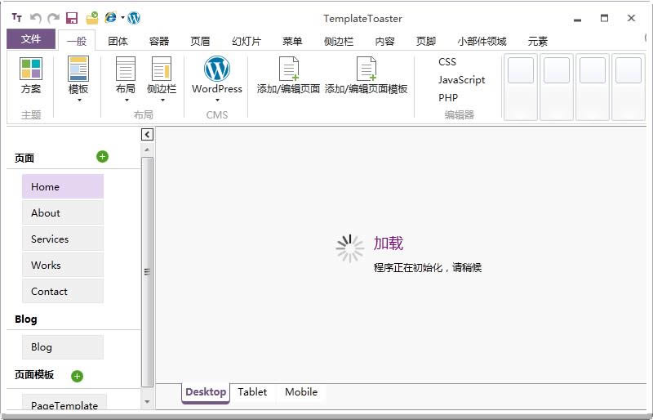Select the large WordPress CMS icon
The width and height of the screenshot is (653, 420).
pos(217,69)
